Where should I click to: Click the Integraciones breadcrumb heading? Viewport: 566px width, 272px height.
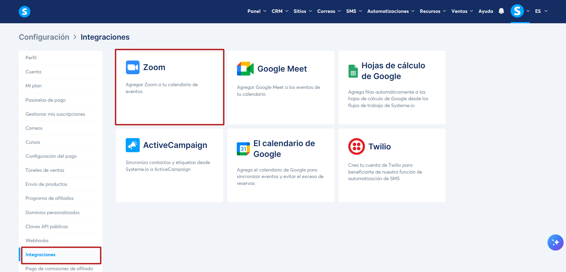pos(105,37)
